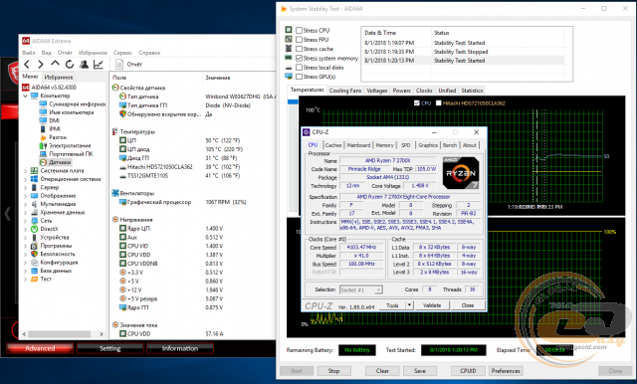Expand the Системная плата tree node
Viewport: 637px width, 384px height.
coord(25,171)
